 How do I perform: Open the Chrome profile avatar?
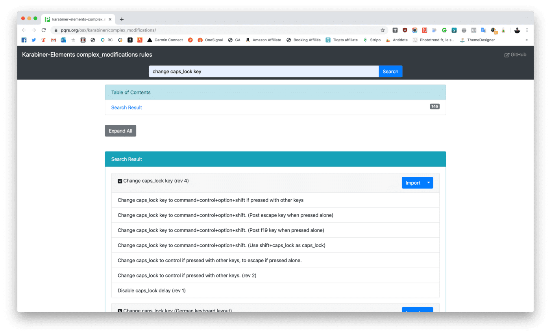pos(517,30)
